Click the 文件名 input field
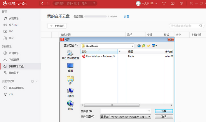206x122 pixels. coord(125,111)
